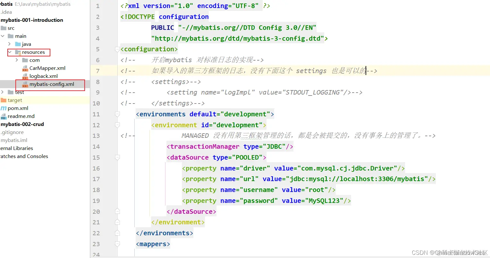Click the orange target folder icon
Viewport: 490px width, 258px height.
tap(4, 100)
